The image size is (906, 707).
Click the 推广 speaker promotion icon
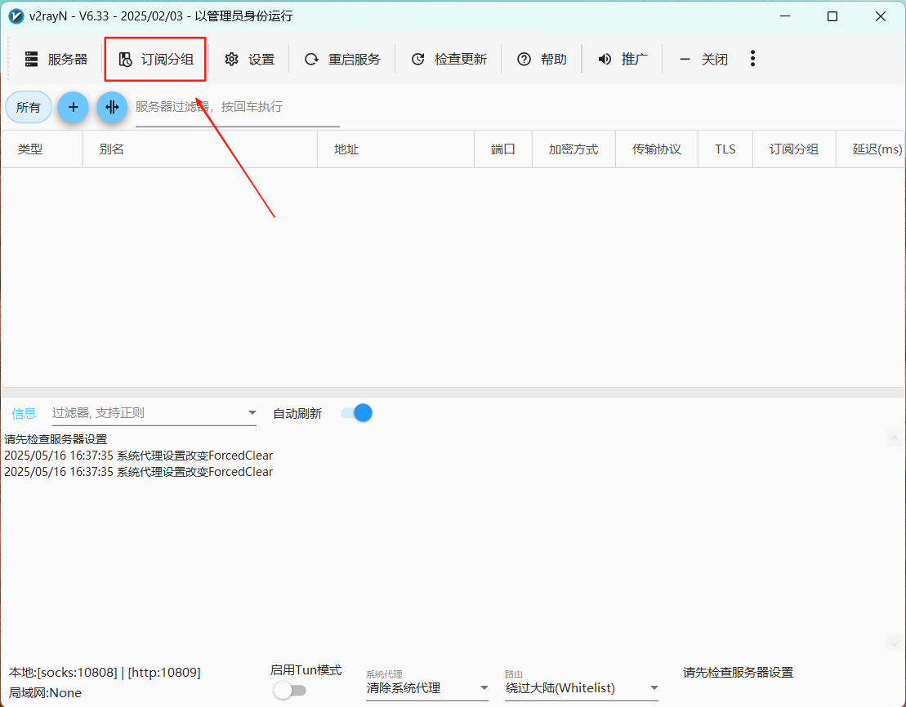point(604,58)
